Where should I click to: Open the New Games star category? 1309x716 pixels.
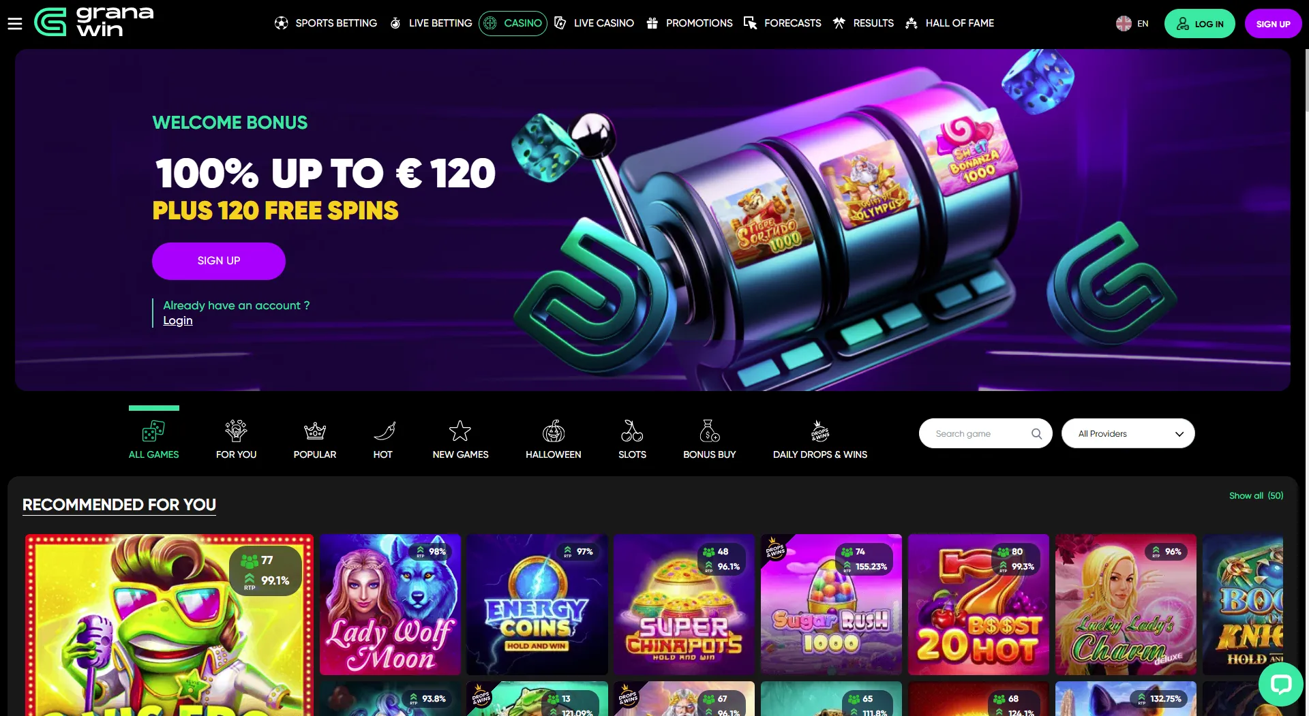pos(460,431)
